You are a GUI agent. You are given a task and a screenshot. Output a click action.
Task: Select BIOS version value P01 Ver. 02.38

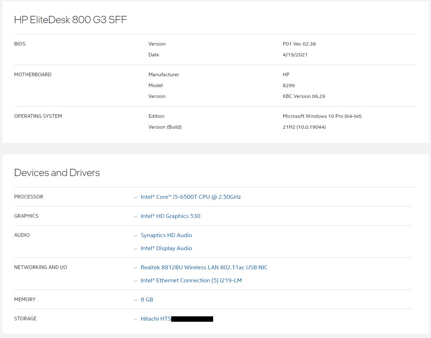point(299,44)
